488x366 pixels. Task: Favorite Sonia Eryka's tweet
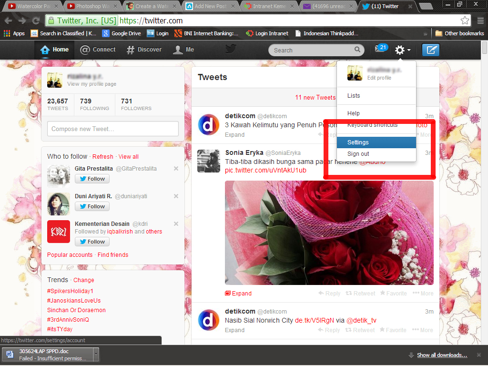pos(393,294)
